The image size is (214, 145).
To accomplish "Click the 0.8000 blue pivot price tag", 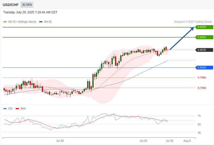I will coord(204,67).
